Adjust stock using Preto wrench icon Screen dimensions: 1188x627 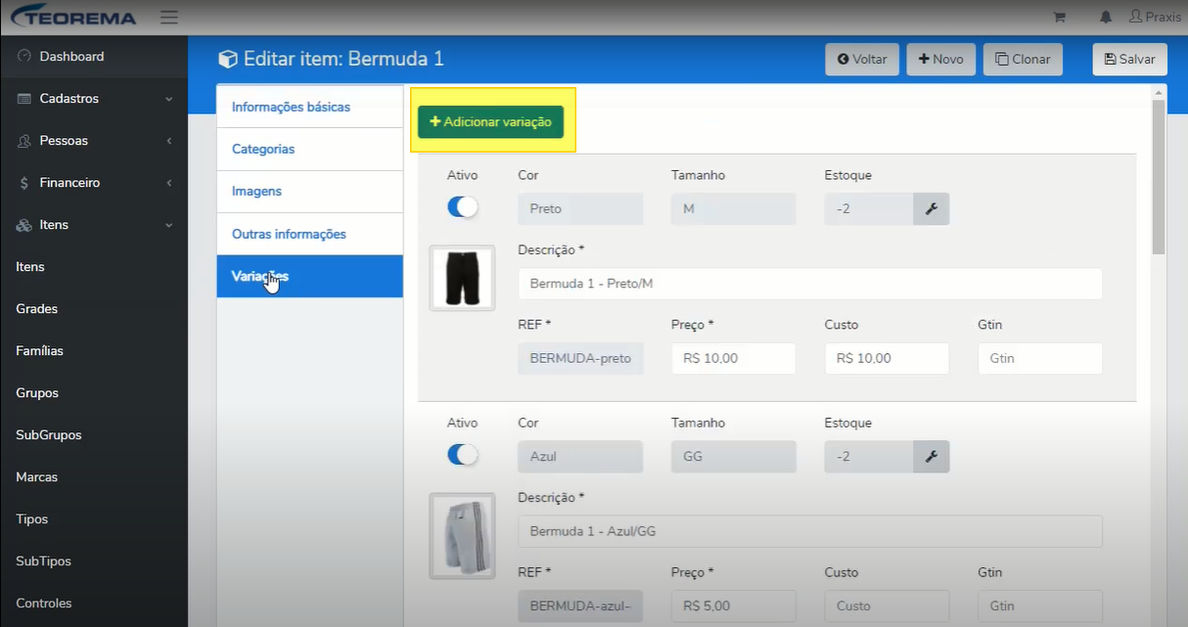pyautogui.click(x=932, y=208)
